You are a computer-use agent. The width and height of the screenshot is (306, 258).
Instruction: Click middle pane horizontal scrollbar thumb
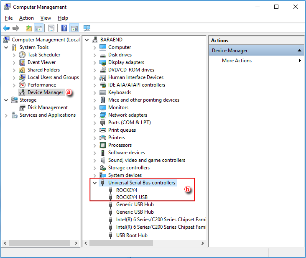(x=121, y=243)
